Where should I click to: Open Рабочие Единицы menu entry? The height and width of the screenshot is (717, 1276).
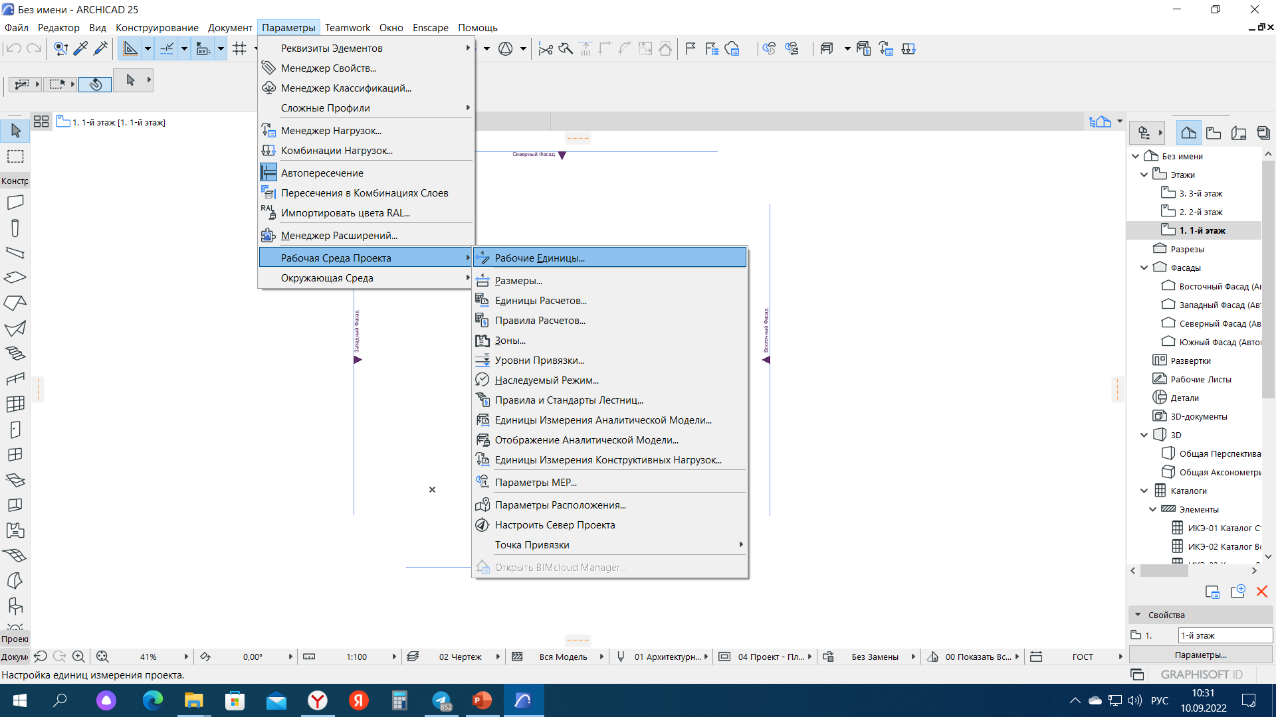[539, 258]
